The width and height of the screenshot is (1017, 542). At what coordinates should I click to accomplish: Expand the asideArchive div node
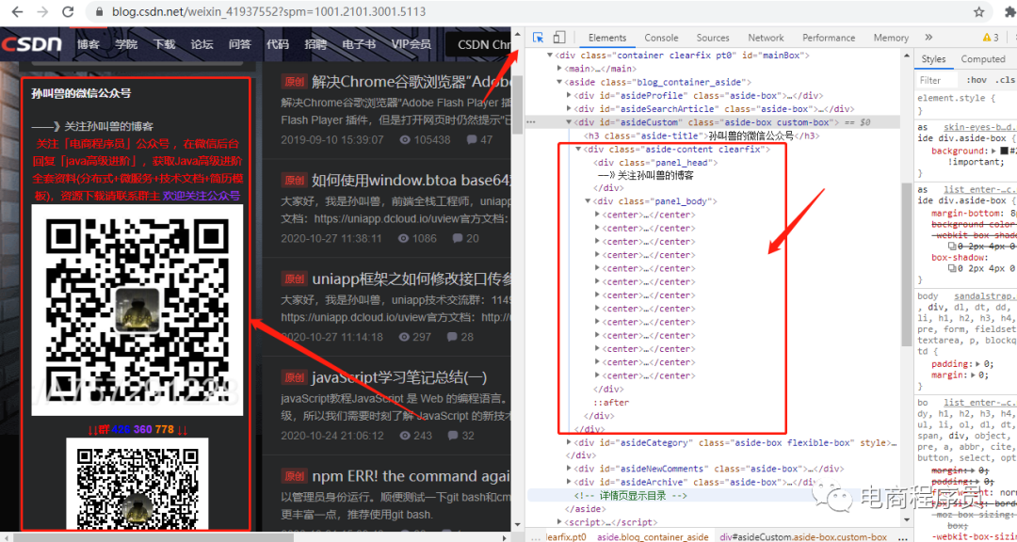point(570,483)
